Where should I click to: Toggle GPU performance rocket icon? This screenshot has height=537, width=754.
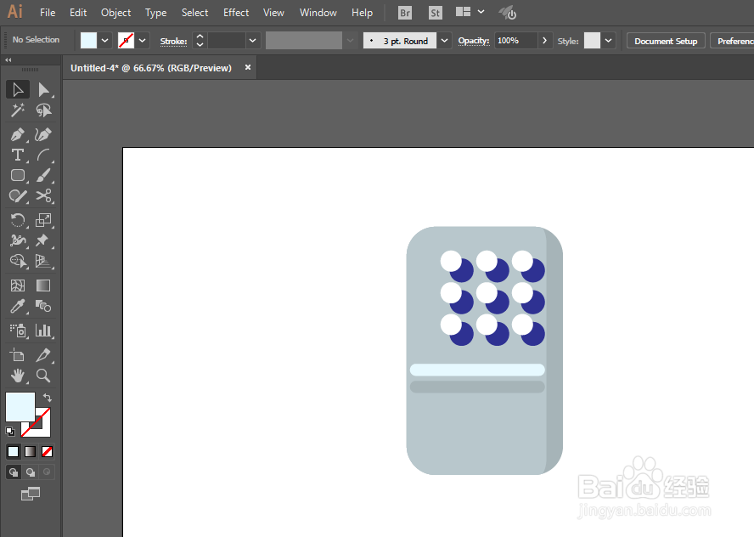[507, 13]
